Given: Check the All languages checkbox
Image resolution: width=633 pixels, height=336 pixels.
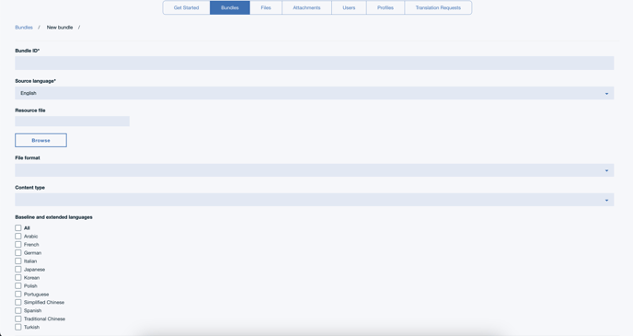Looking at the screenshot, I should [18, 227].
